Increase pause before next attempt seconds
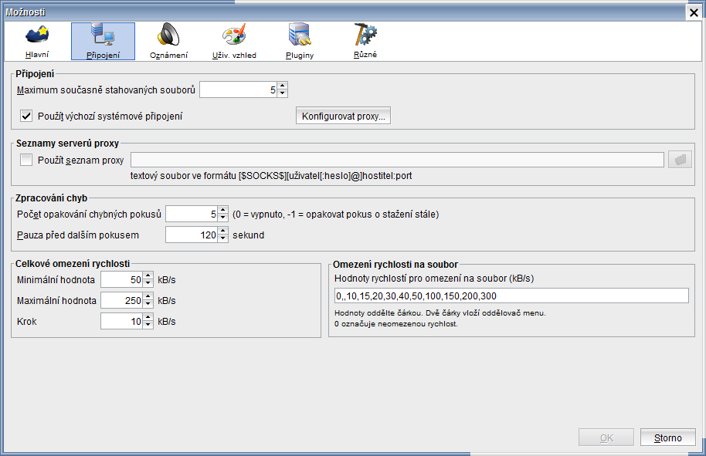This screenshot has height=456, width=706. pyautogui.click(x=224, y=231)
